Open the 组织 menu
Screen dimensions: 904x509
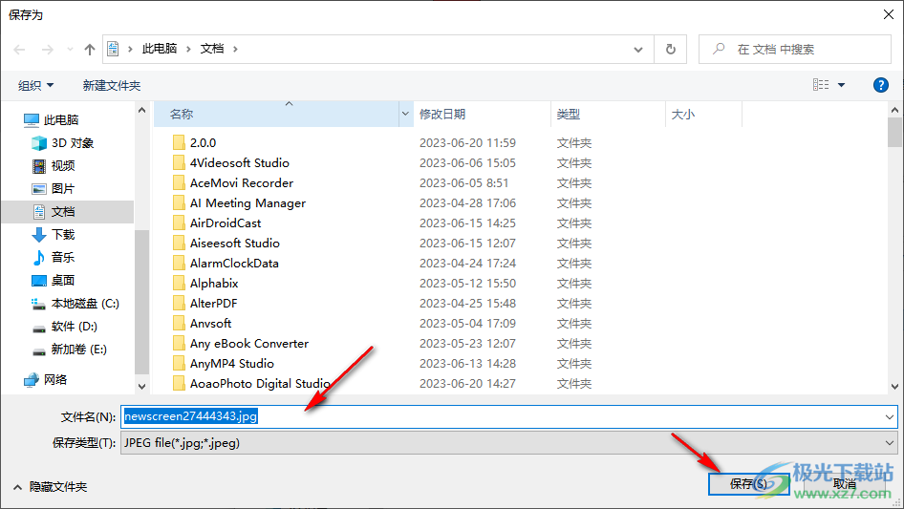pos(35,86)
